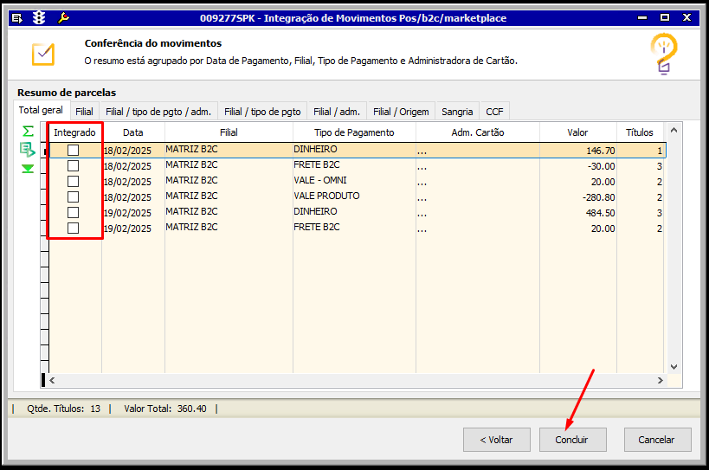This screenshot has width=709, height=470.
Task: Sort by the Valor column header
Action: 578,132
